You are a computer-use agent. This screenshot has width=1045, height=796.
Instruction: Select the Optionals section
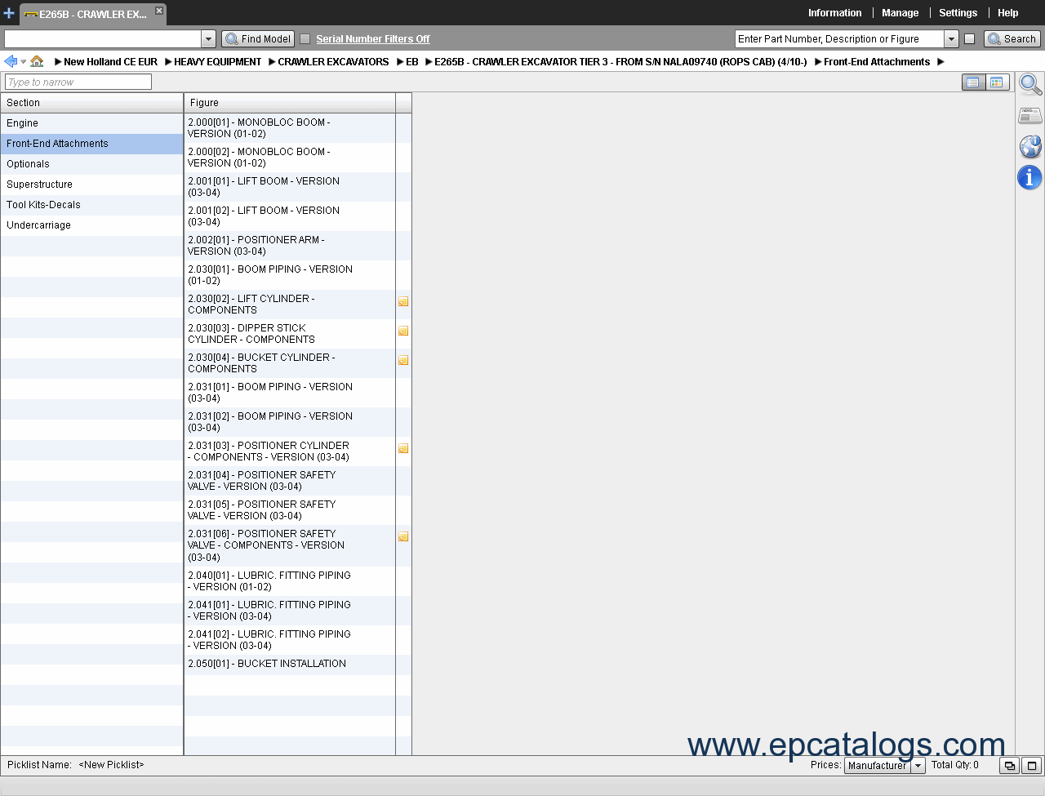point(91,164)
